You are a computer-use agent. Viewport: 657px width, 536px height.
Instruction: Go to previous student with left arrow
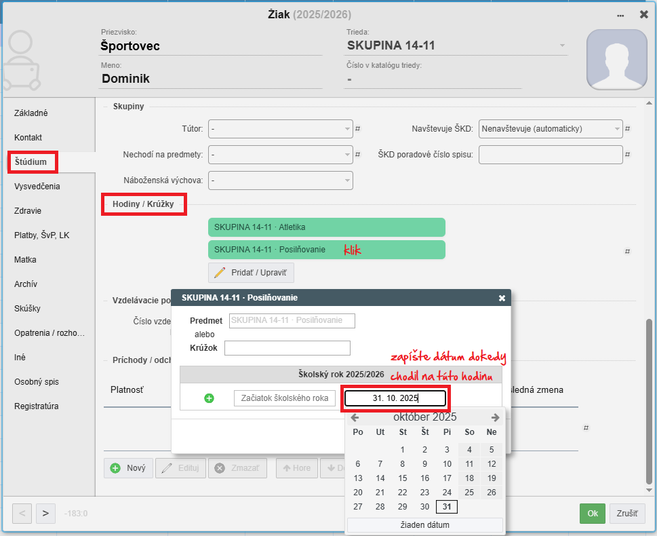click(22, 513)
